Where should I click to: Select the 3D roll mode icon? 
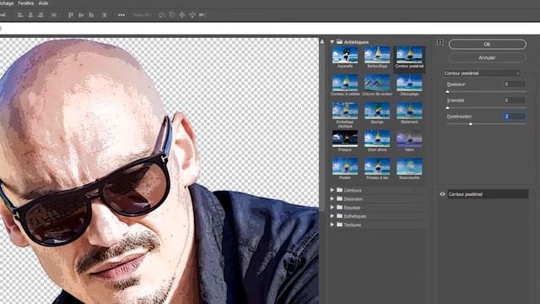[172, 15]
